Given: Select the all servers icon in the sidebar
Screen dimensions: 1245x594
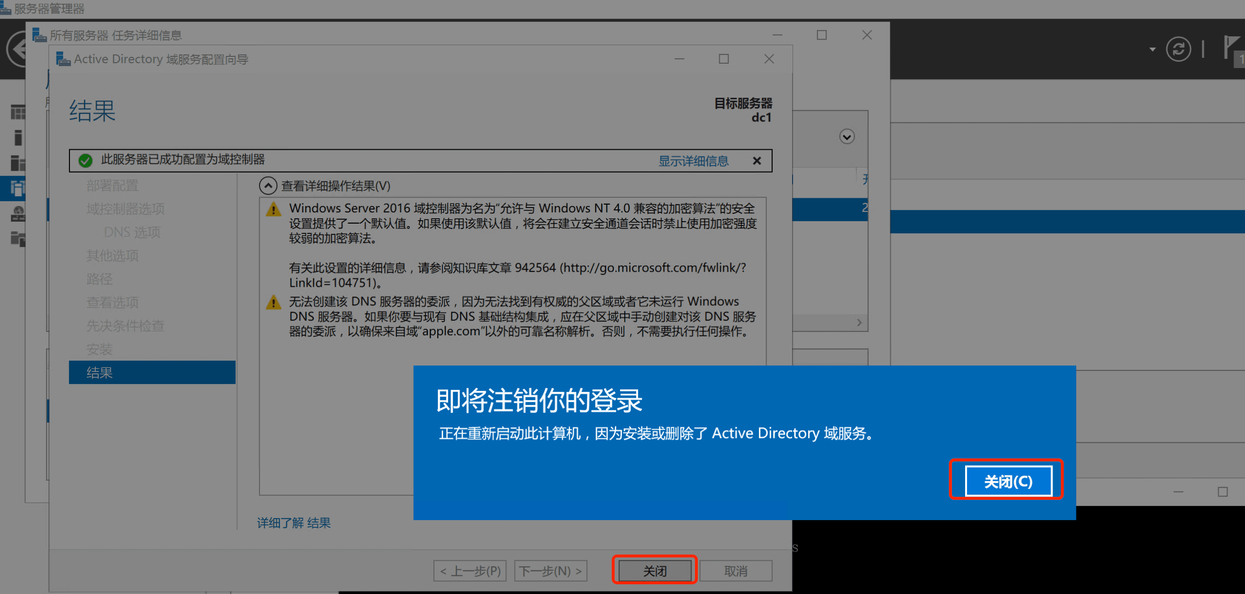Looking at the screenshot, I should pyautogui.click(x=18, y=163).
